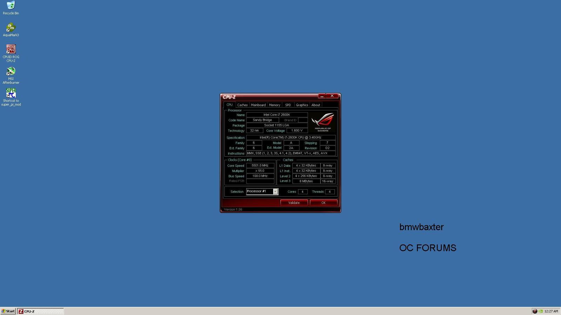Click the Ext. Model value 2A
The height and width of the screenshot is (315, 561).
[x=291, y=148]
